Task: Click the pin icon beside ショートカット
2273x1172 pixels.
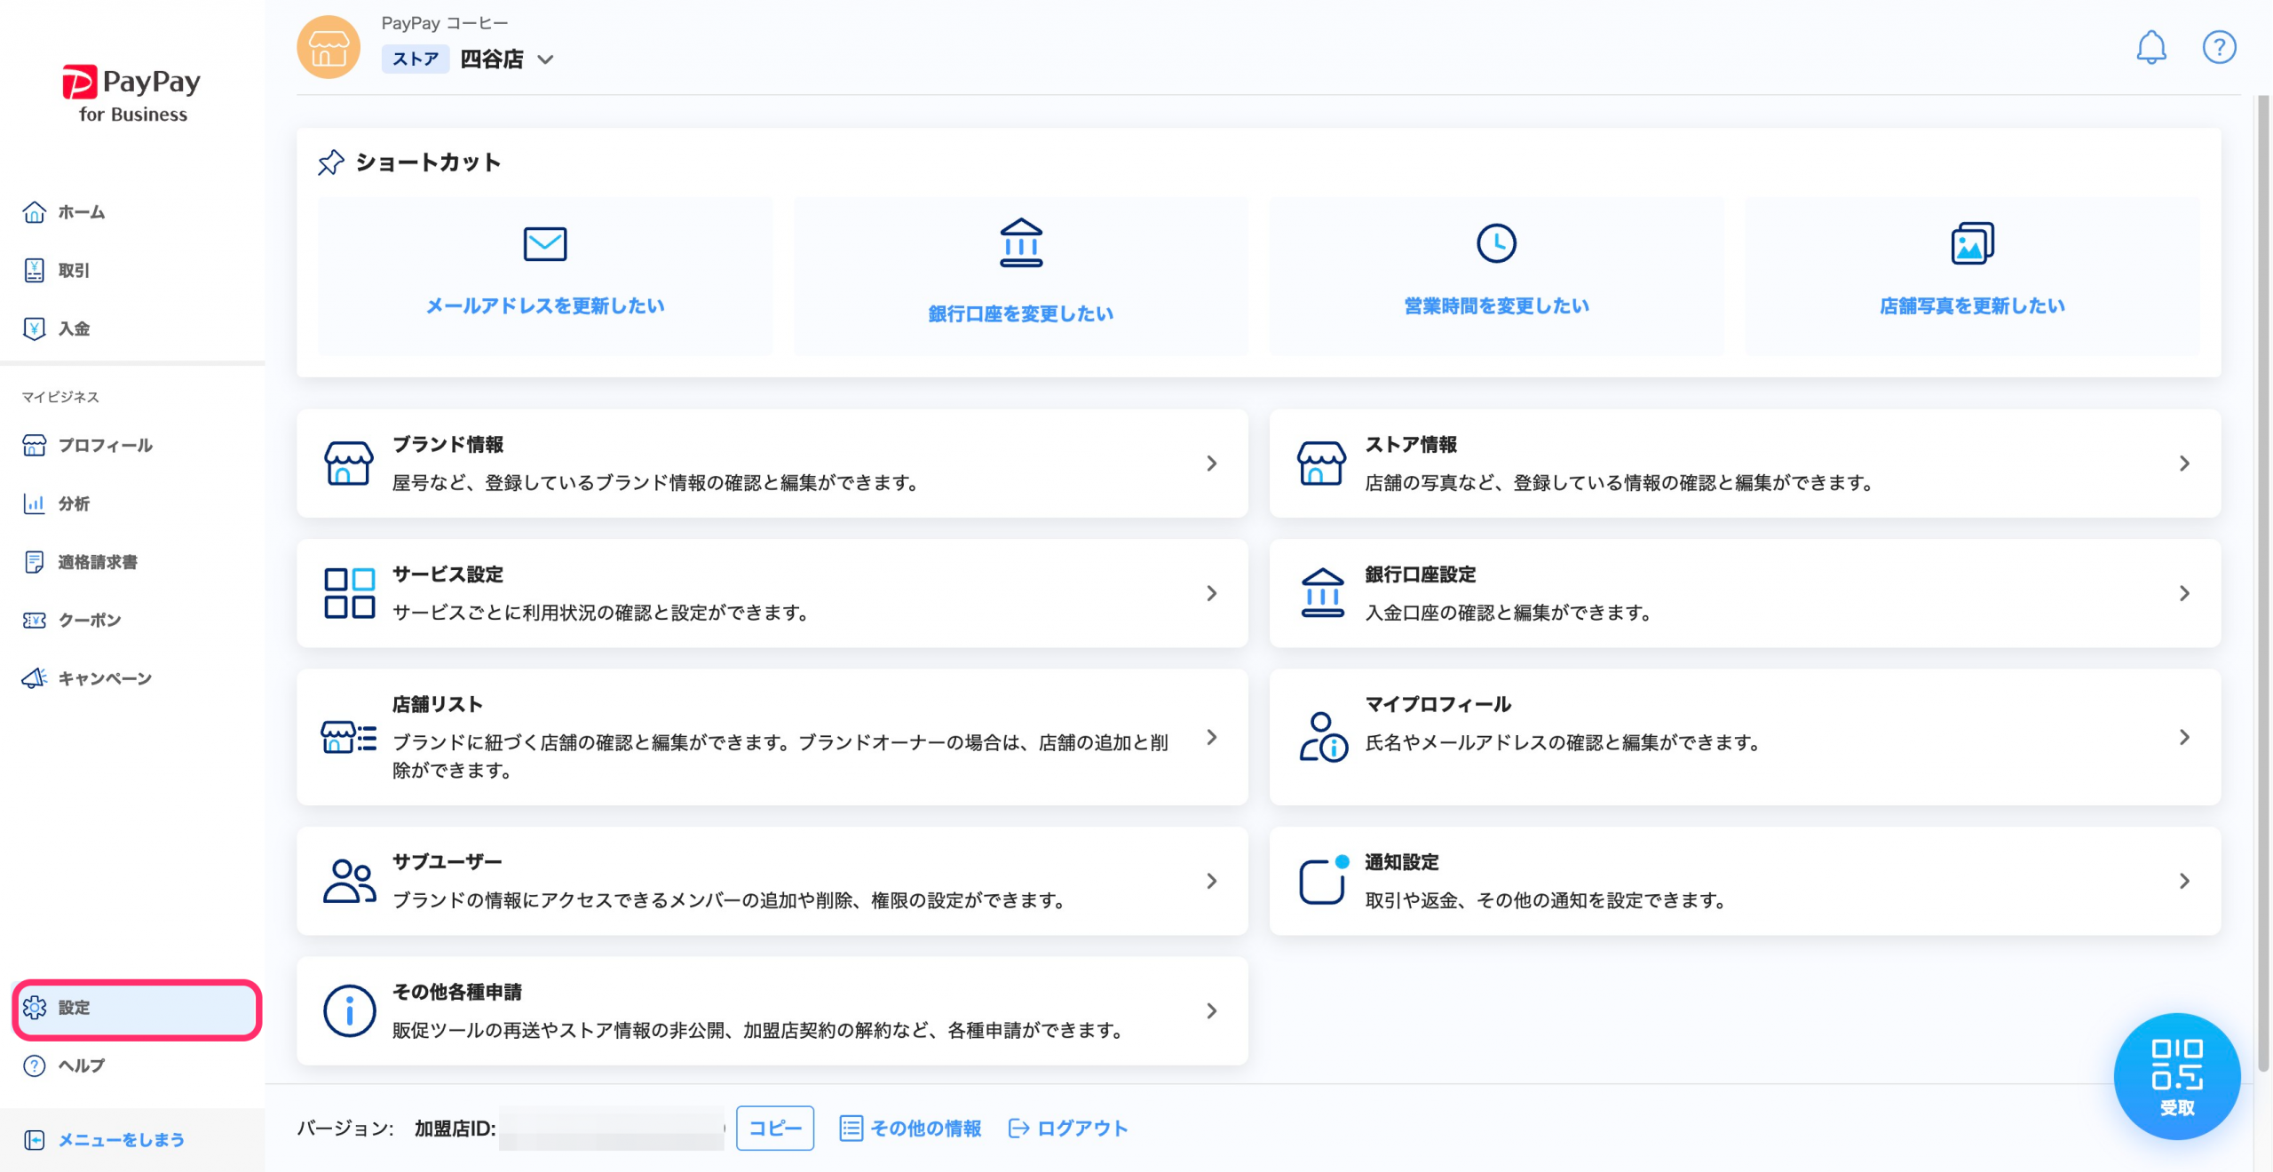Action: tap(330, 162)
